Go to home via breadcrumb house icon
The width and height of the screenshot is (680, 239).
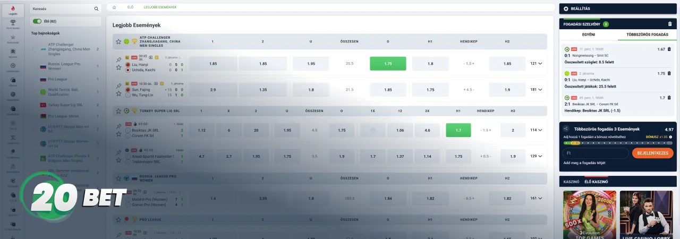[x=114, y=7]
